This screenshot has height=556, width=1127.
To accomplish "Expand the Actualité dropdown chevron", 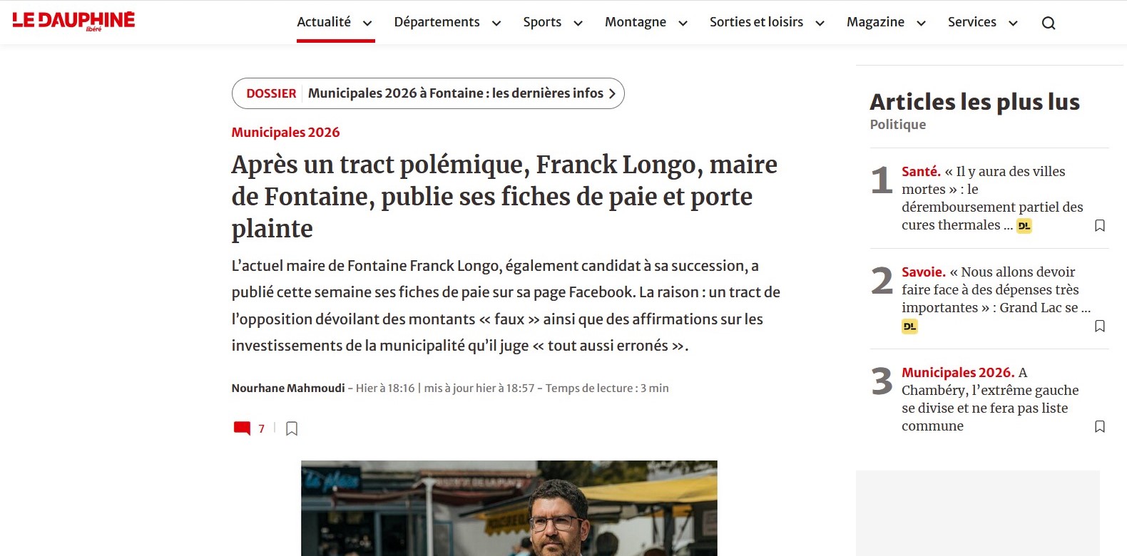I will (367, 24).
